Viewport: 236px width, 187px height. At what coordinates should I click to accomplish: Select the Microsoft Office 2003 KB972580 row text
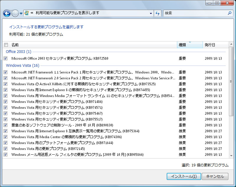60,58
